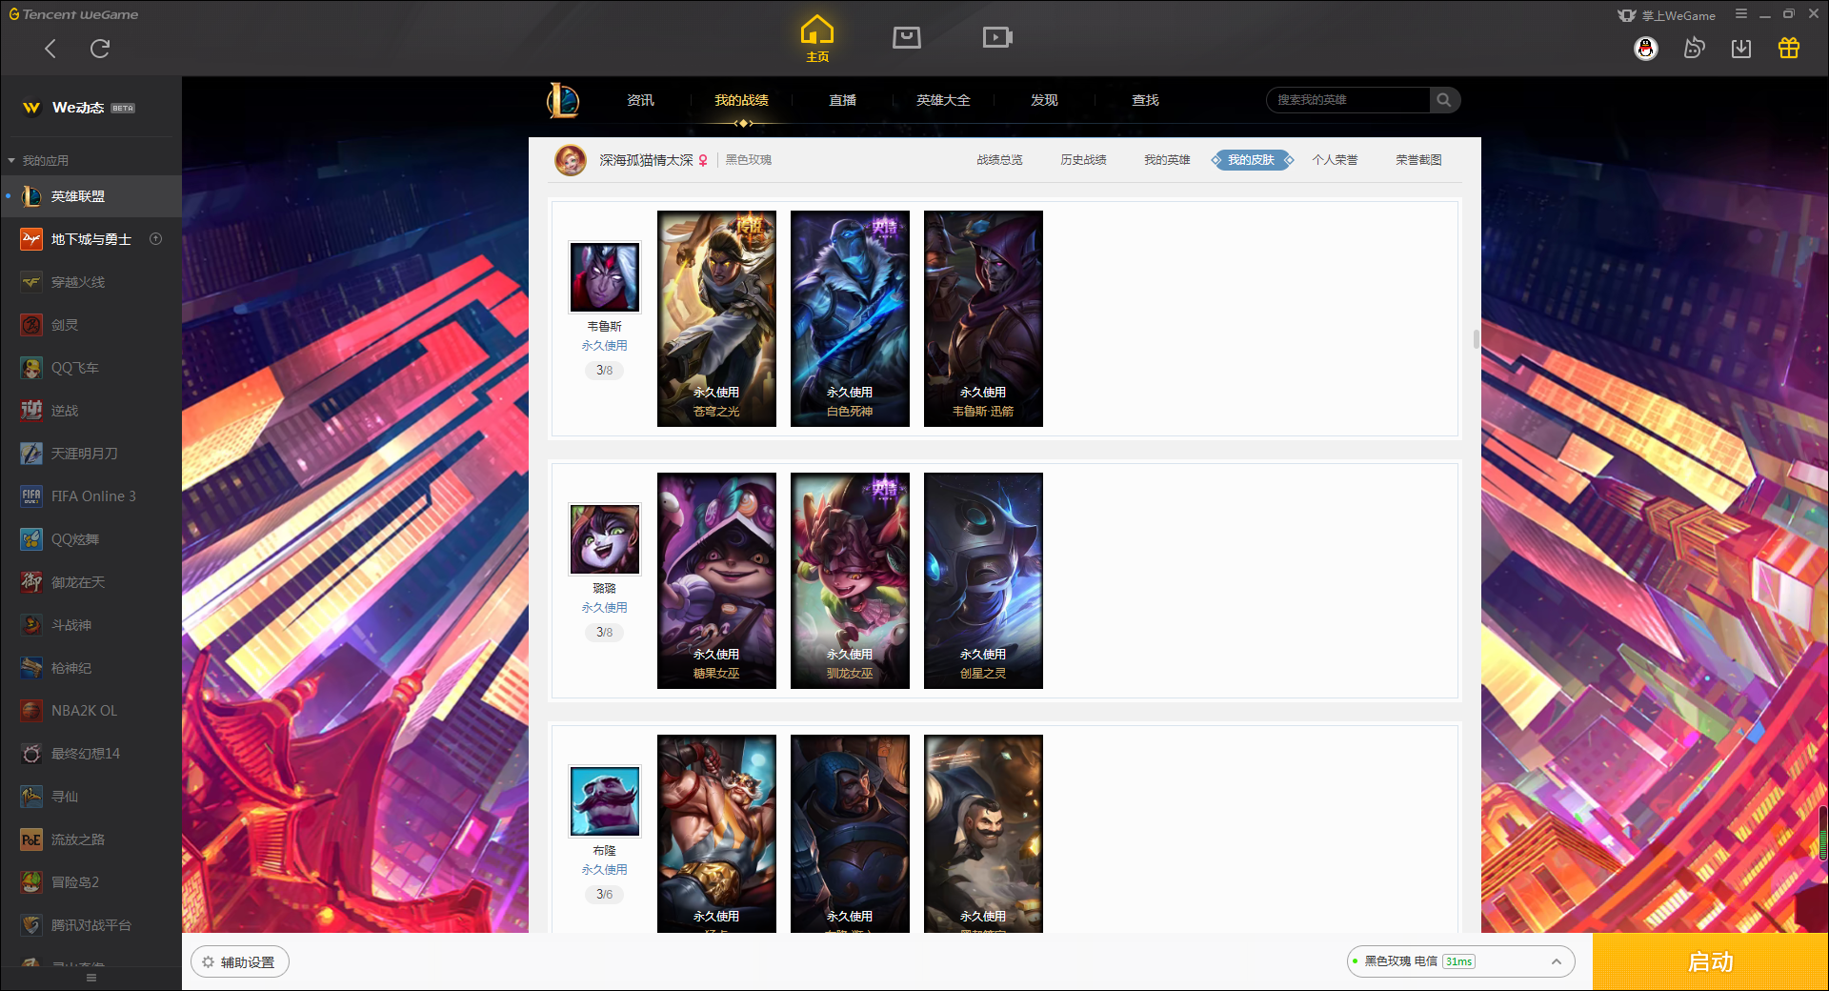Screen dimensions: 1829x991
Task: Select 穿越火线 in sidebar
Action: click(90, 282)
